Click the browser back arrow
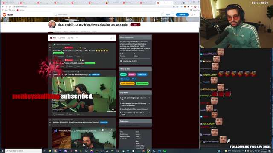The height and width of the screenshot is (153, 273). pos(3,7)
